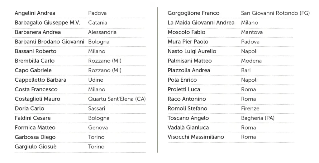Select the name Cappelletto Barbara
319x163 pixels.
click(40, 80)
